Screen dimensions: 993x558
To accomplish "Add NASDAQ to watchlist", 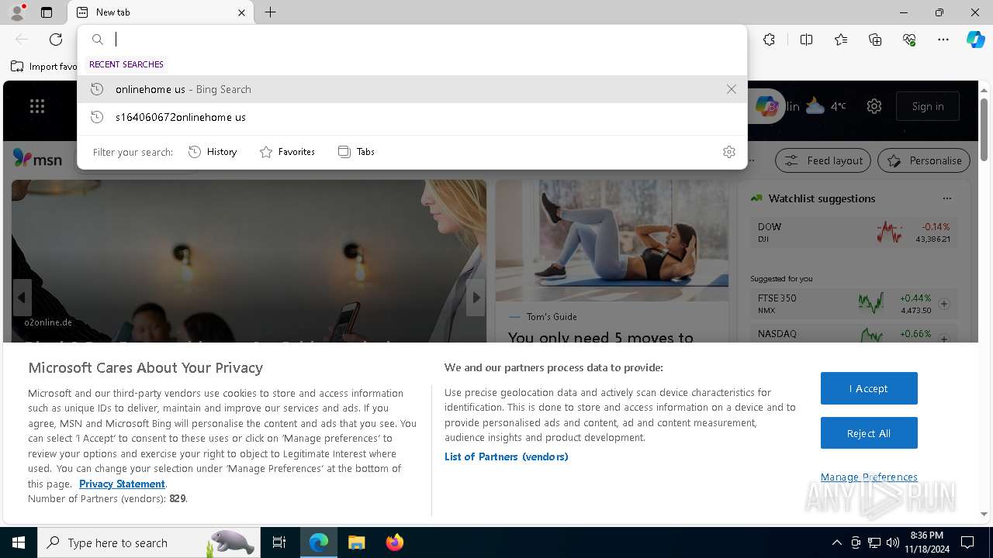I will (x=944, y=339).
